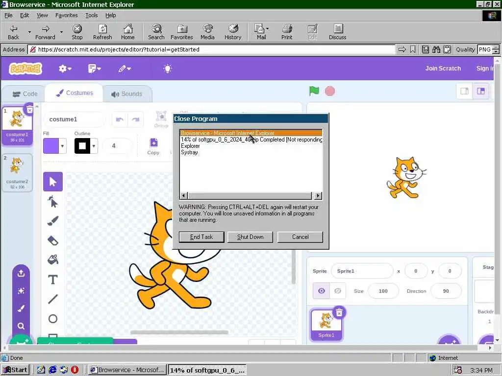The image size is (502, 376).
Task: Click the Forward toolbar button
Action: click(45, 32)
